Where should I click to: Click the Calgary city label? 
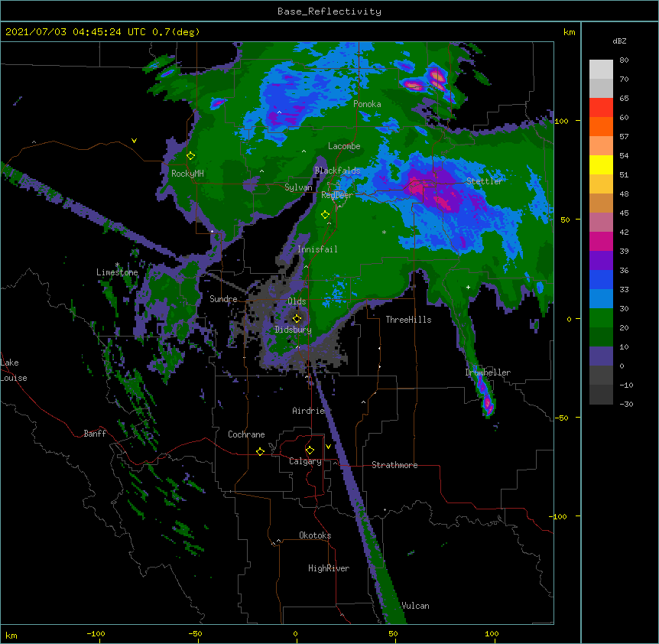pyautogui.click(x=305, y=461)
